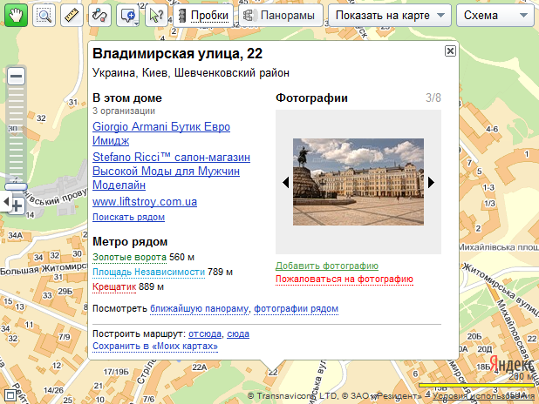Click Добавить фотографию link
The image size is (539, 404).
click(x=327, y=266)
